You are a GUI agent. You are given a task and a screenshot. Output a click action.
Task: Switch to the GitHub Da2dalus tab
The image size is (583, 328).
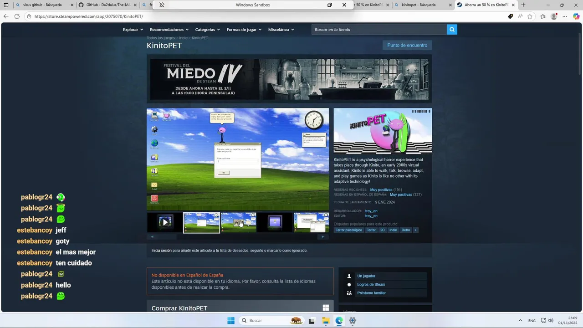107,5
